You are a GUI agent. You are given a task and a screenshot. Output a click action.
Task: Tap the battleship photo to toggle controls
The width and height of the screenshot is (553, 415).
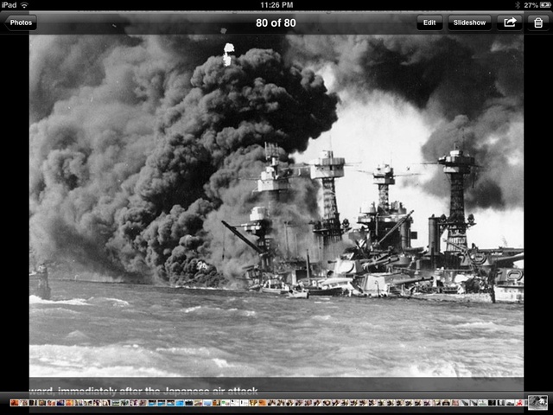(x=276, y=206)
